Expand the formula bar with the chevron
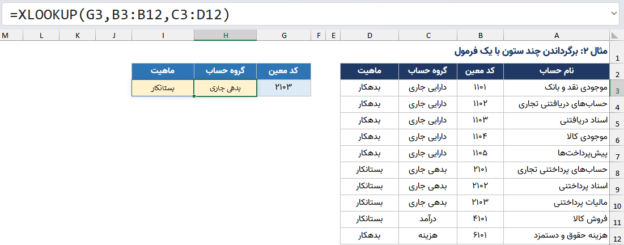 pos(614,14)
